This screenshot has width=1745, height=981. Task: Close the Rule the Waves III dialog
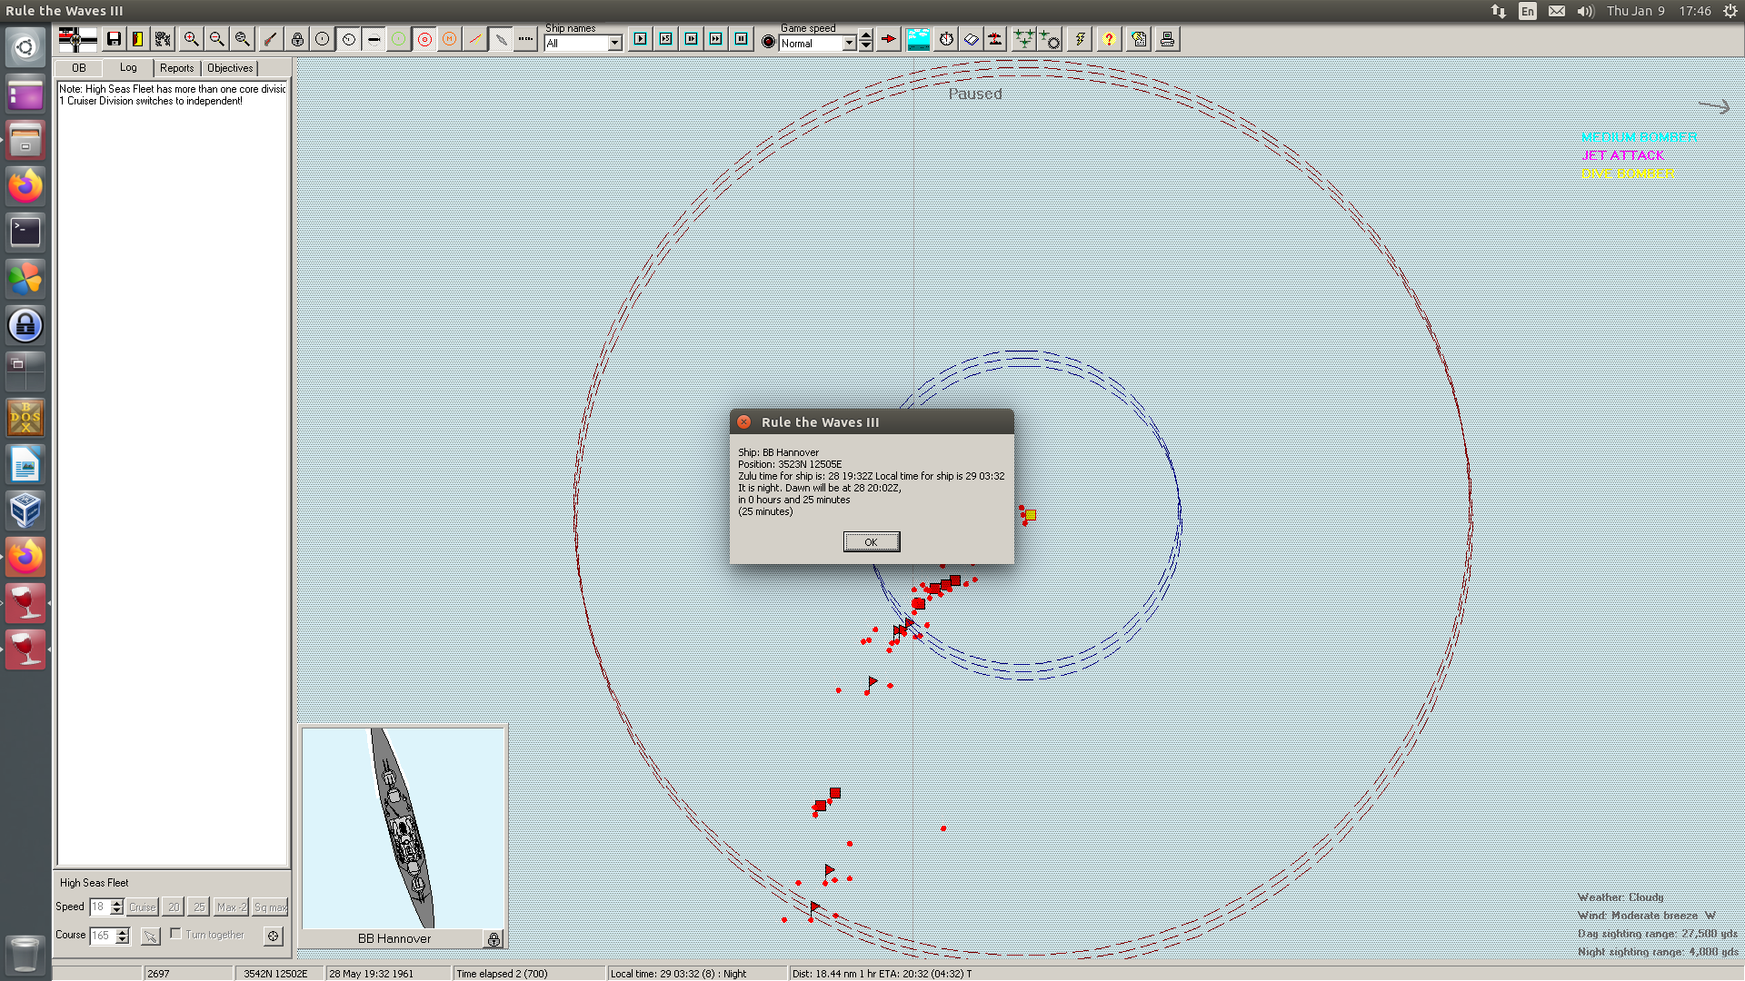point(744,422)
